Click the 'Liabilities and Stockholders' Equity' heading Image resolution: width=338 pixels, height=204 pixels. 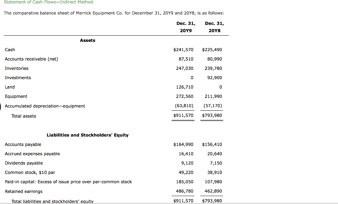pyautogui.click(x=87, y=135)
